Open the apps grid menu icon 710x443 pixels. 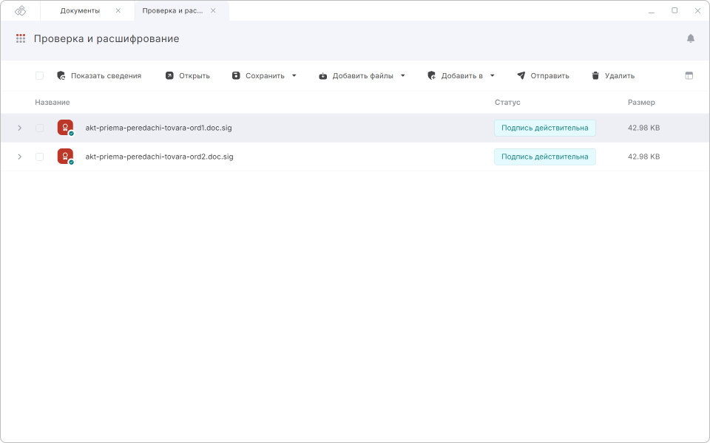click(21, 38)
